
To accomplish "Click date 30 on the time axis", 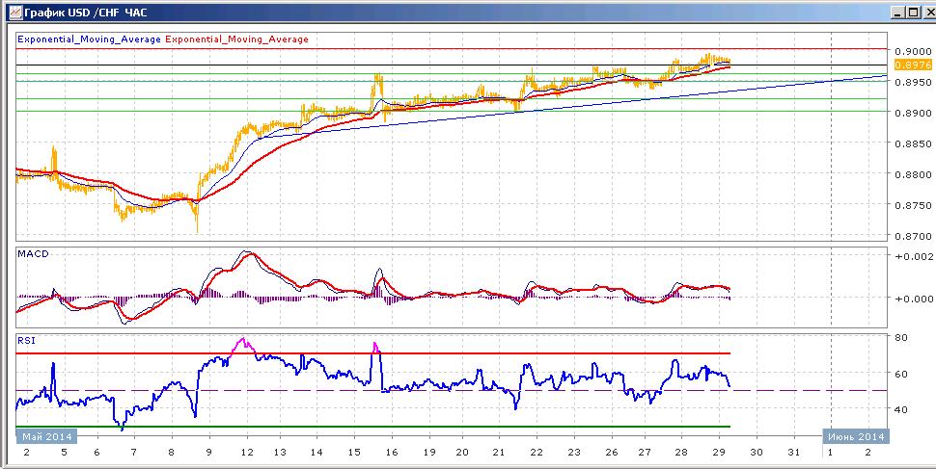I will click(x=757, y=453).
